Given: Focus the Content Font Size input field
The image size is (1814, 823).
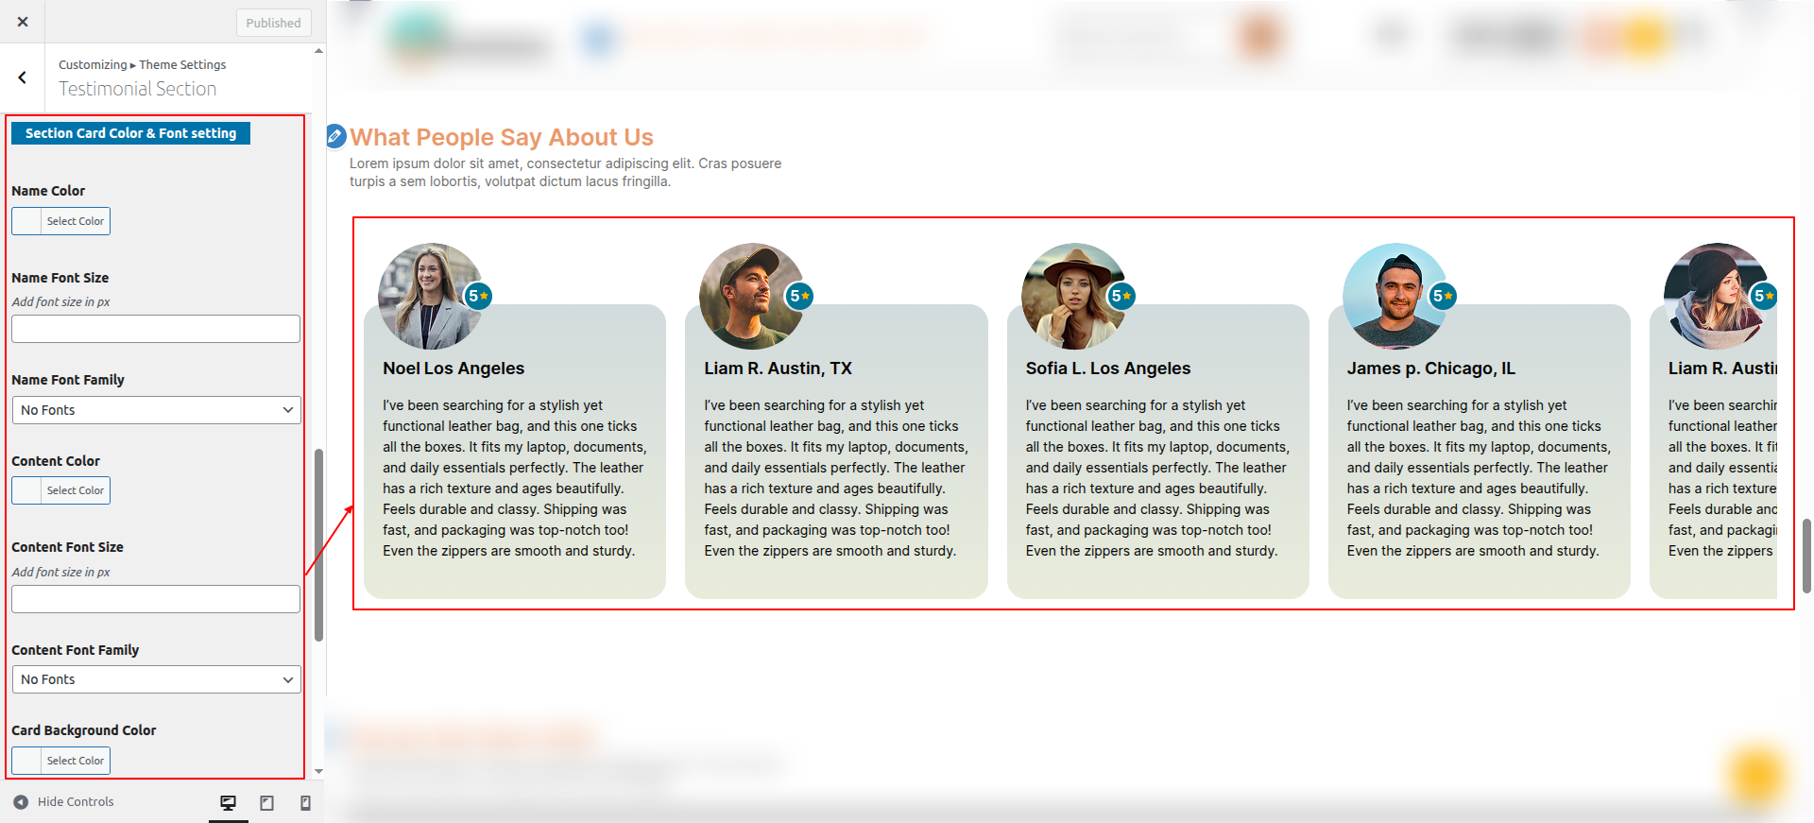Looking at the screenshot, I should pyautogui.click(x=156, y=599).
